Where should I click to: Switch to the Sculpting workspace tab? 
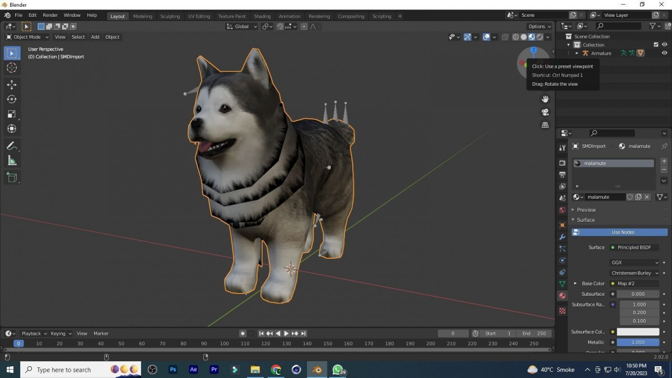coord(170,16)
